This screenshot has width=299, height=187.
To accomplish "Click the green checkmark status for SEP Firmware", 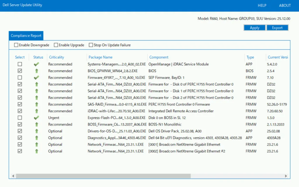I will pyautogui.click(x=36, y=78).
